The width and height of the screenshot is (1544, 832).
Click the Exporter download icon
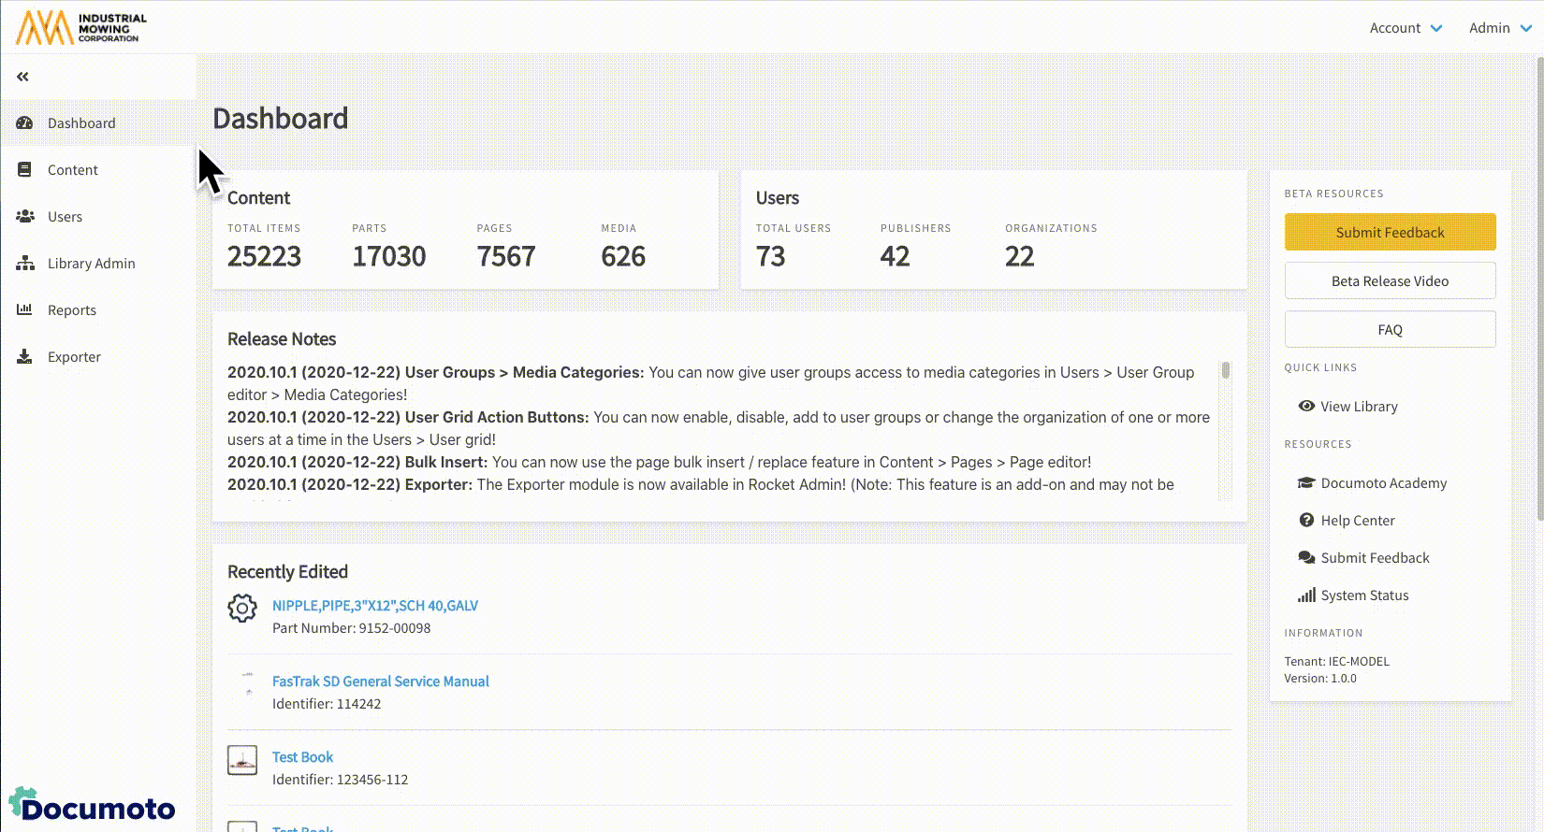25,357
